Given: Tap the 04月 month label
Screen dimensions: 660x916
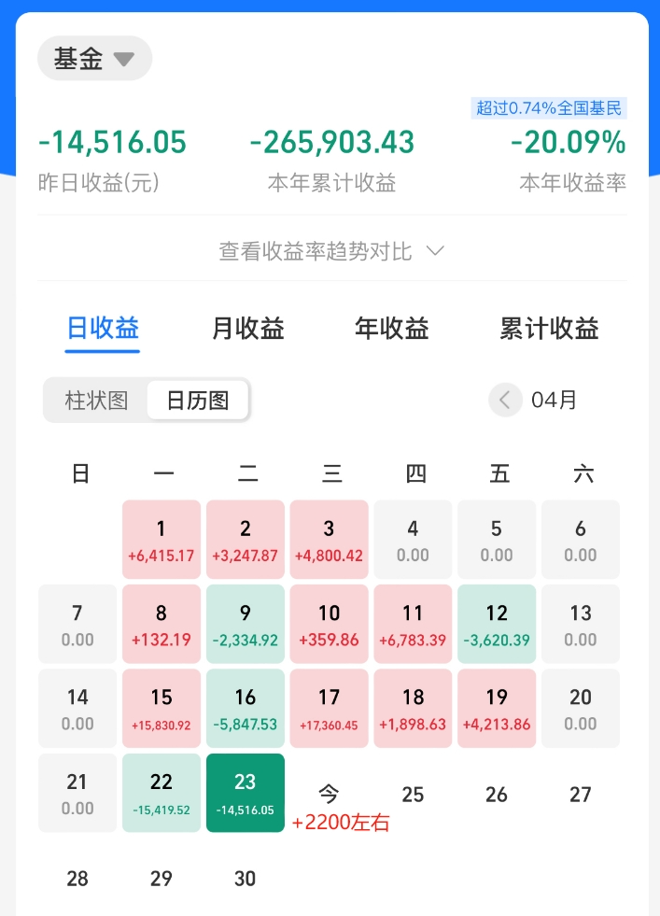Looking at the screenshot, I should [554, 401].
